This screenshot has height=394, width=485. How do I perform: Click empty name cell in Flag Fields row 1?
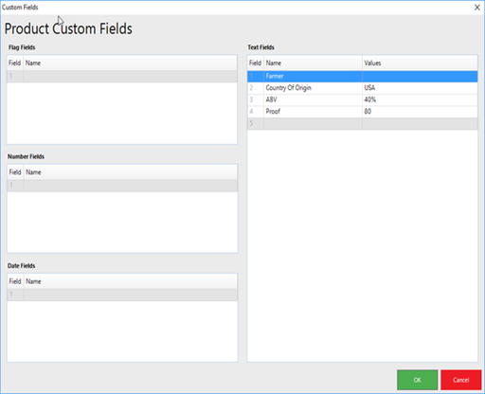[130, 76]
